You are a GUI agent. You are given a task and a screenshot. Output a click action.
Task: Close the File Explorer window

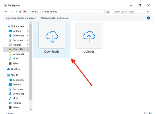coord(148,5)
